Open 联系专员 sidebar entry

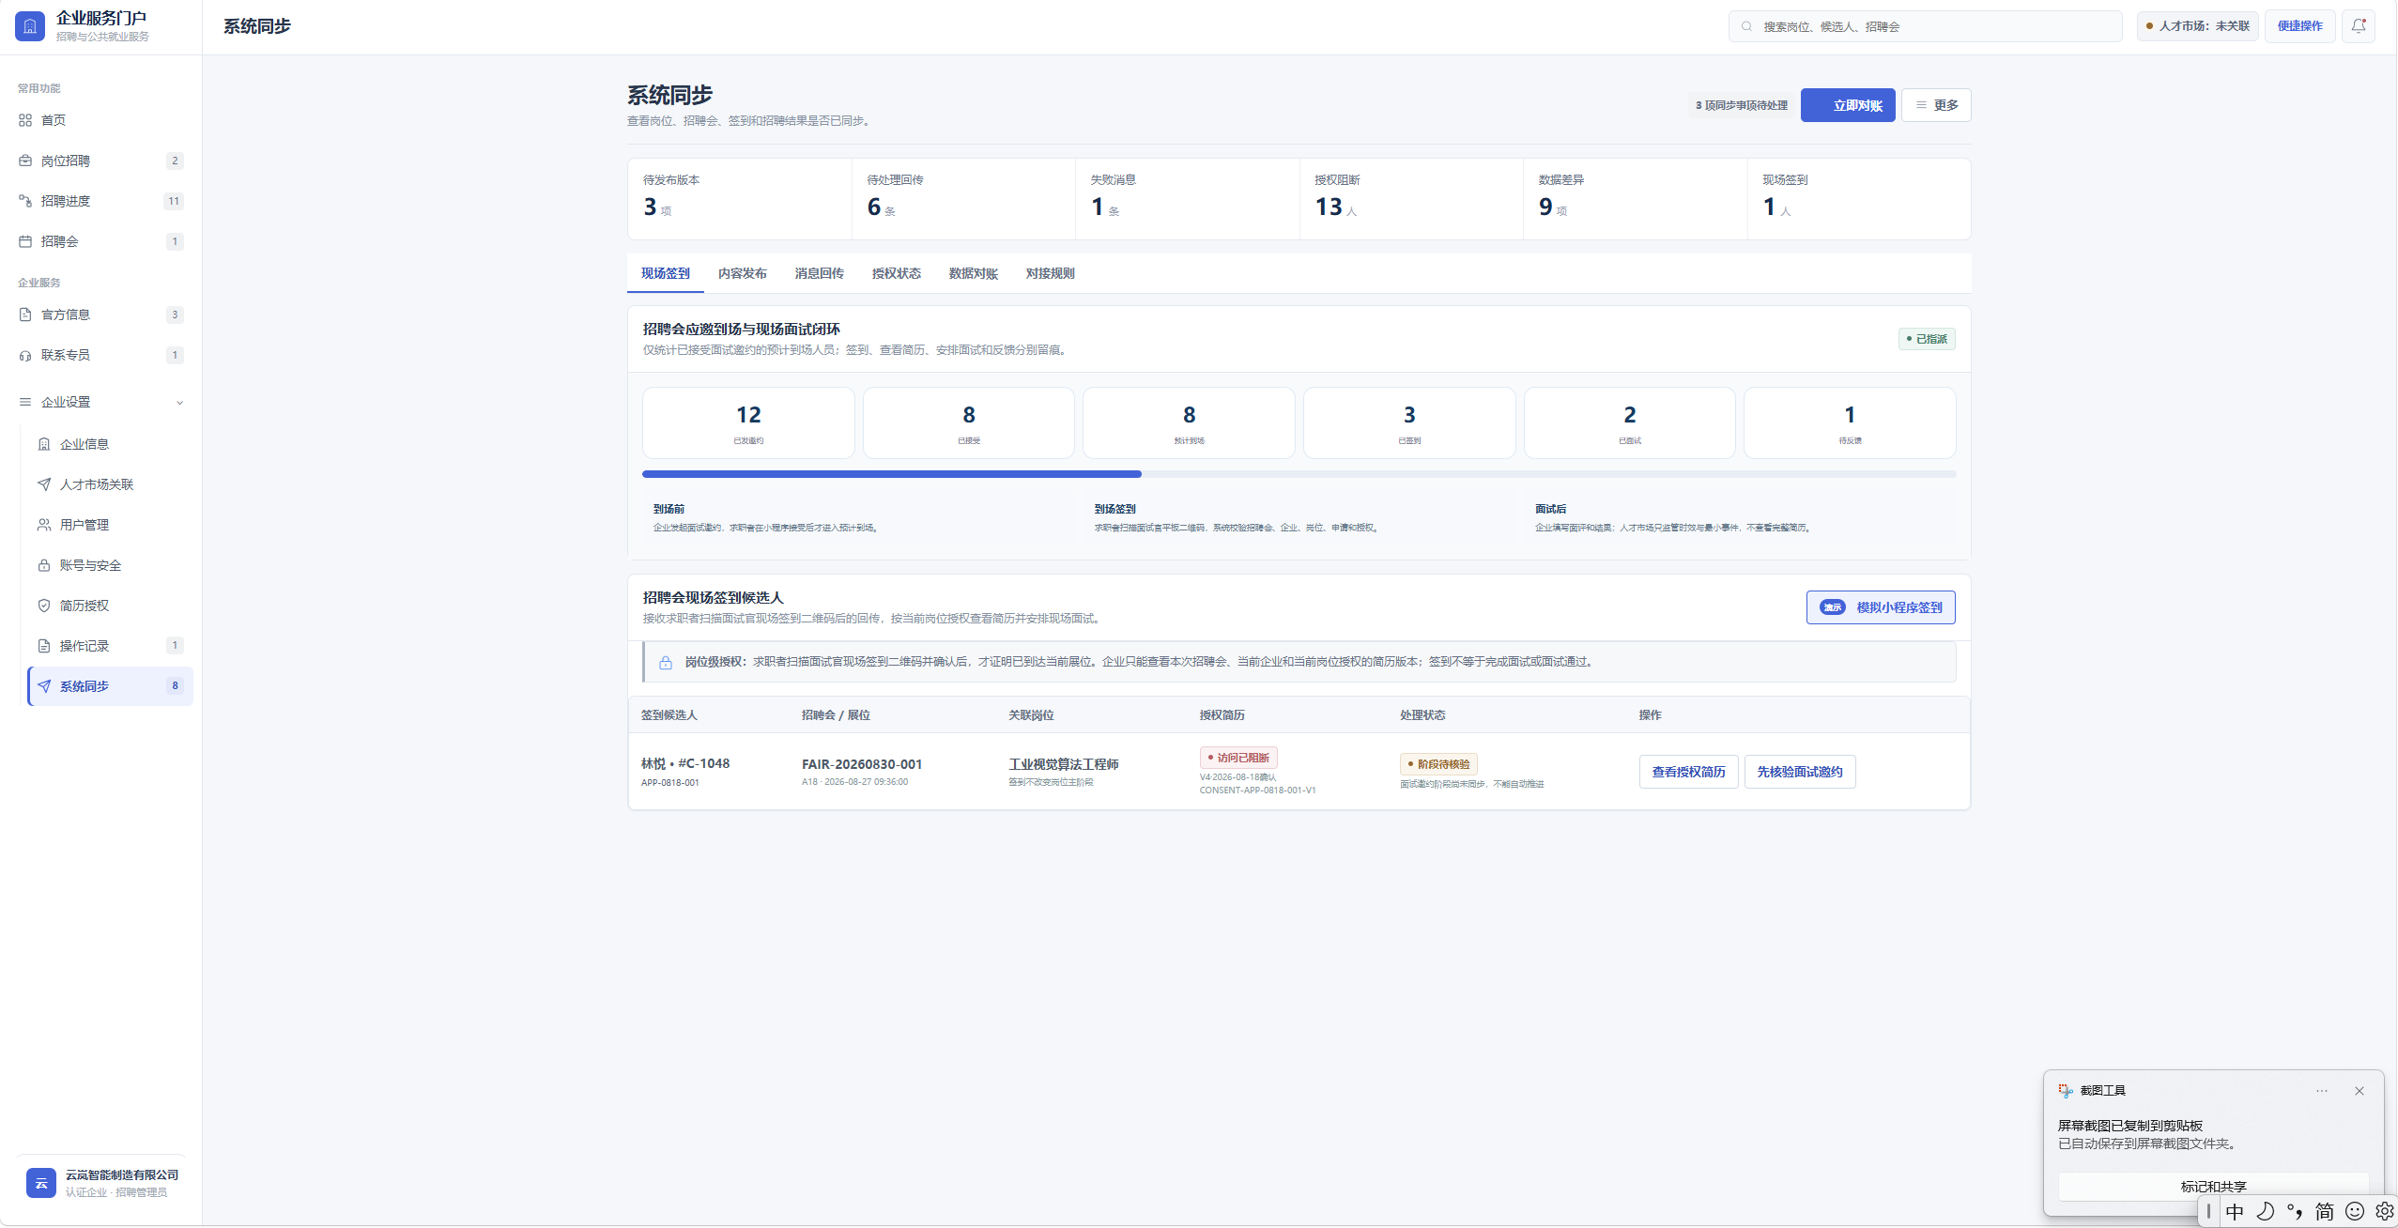pos(100,355)
